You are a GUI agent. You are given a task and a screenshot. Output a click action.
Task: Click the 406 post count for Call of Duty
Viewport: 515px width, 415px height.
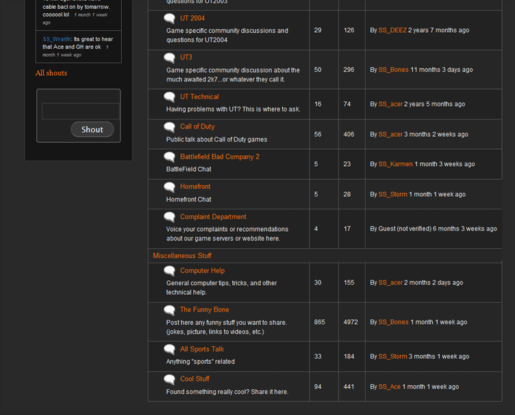(349, 135)
